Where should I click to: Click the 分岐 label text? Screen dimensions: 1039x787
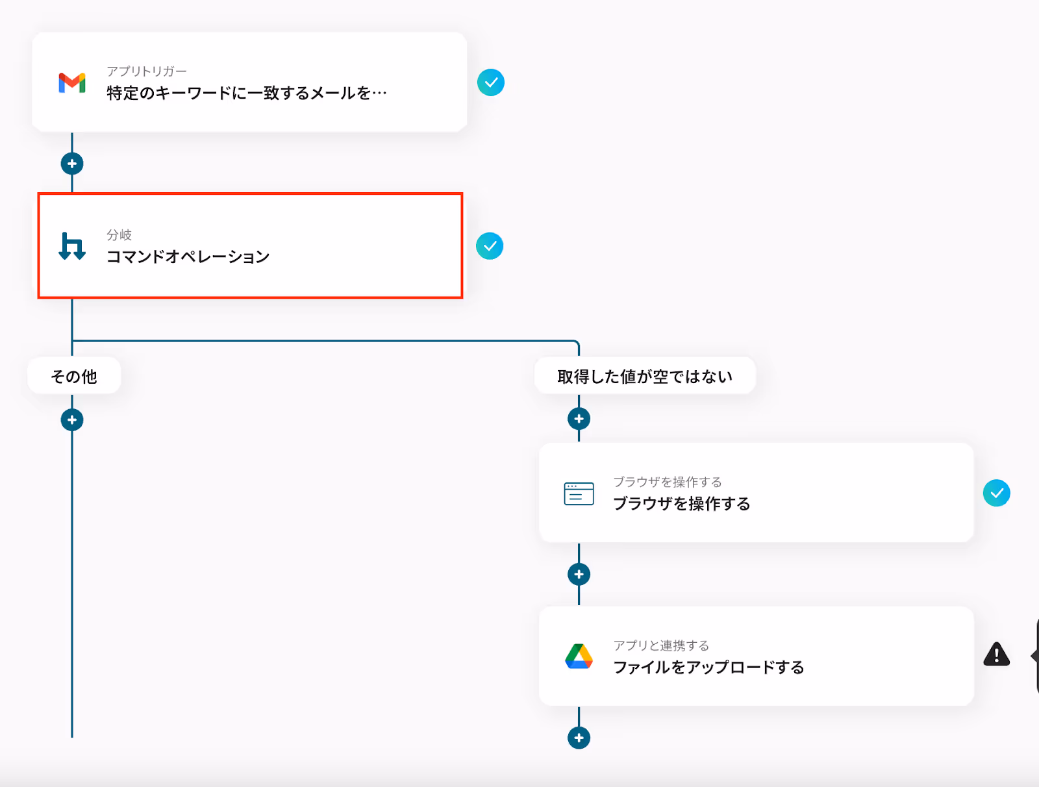tap(119, 234)
